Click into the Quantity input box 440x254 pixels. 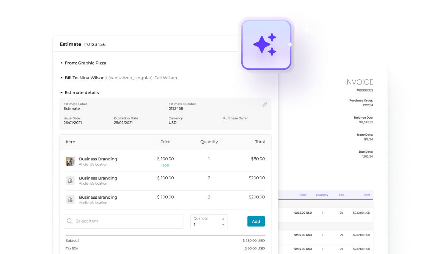click(205, 224)
